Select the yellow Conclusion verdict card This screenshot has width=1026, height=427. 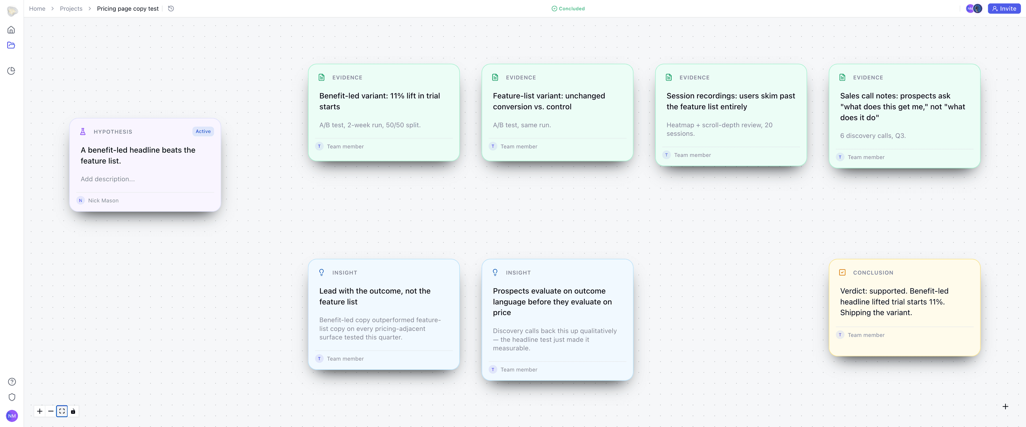[904, 308]
